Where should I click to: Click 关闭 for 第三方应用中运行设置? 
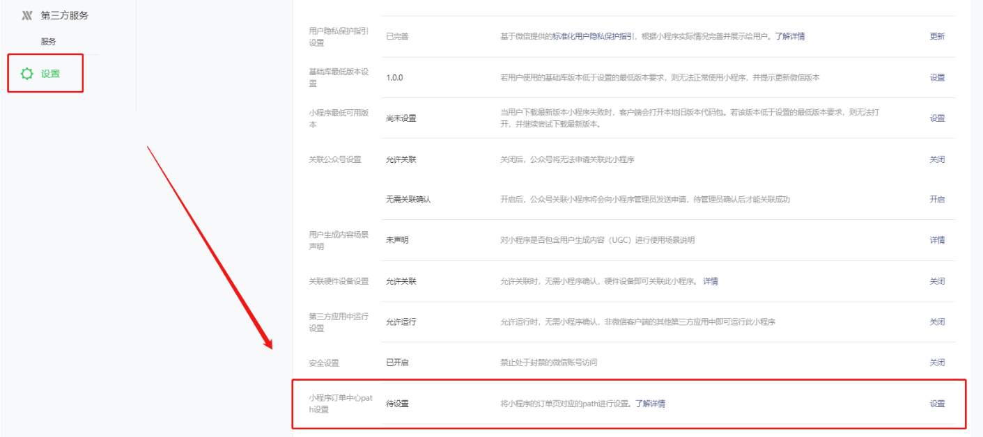coord(937,321)
